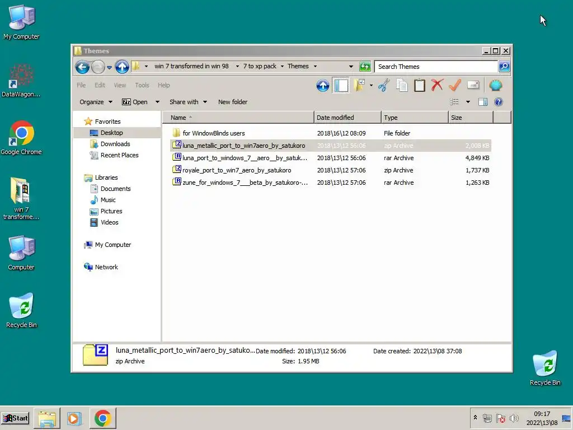The image size is (573, 430).
Task: Sort by the Date modified column header
Action: 347,118
